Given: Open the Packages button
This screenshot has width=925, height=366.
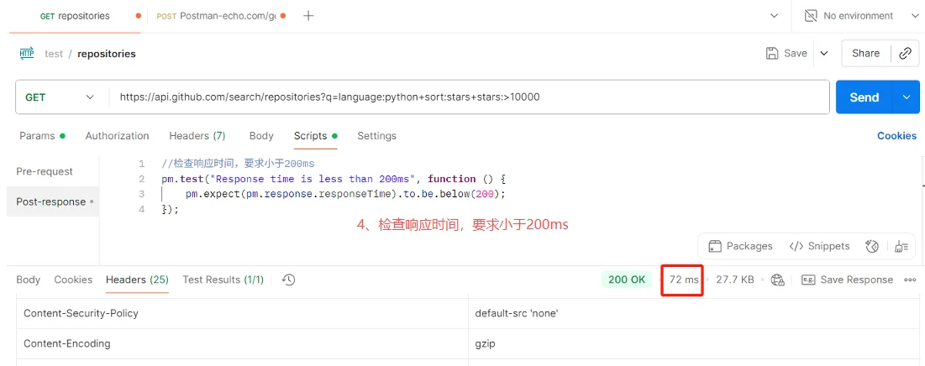Looking at the screenshot, I should (x=740, y=246).
